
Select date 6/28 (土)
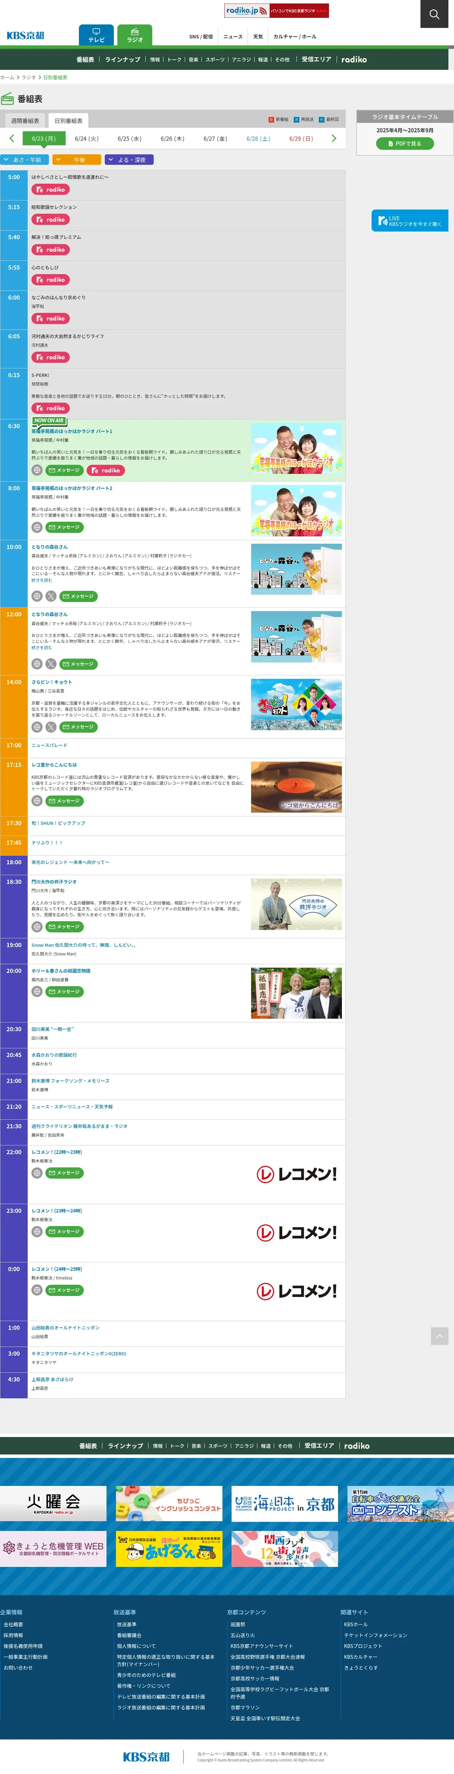tap(258, 138)
